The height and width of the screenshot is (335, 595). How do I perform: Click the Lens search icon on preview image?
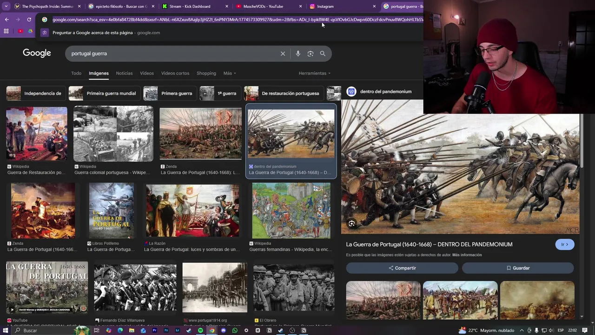pos(351,224)
